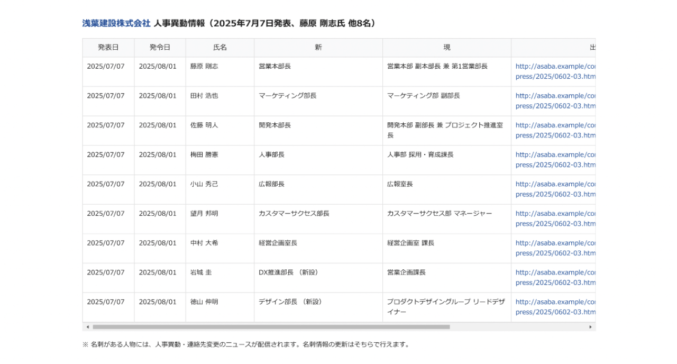Image resolution: width=677 pixels, height=364 pixels.
Task: Open the press URL in 徳山 伸明 row
Action: pos(555,307)
